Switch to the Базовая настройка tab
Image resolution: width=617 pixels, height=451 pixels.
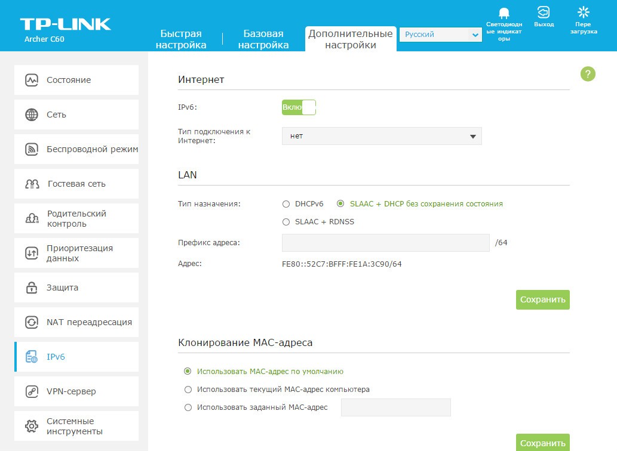coord(263,39)
